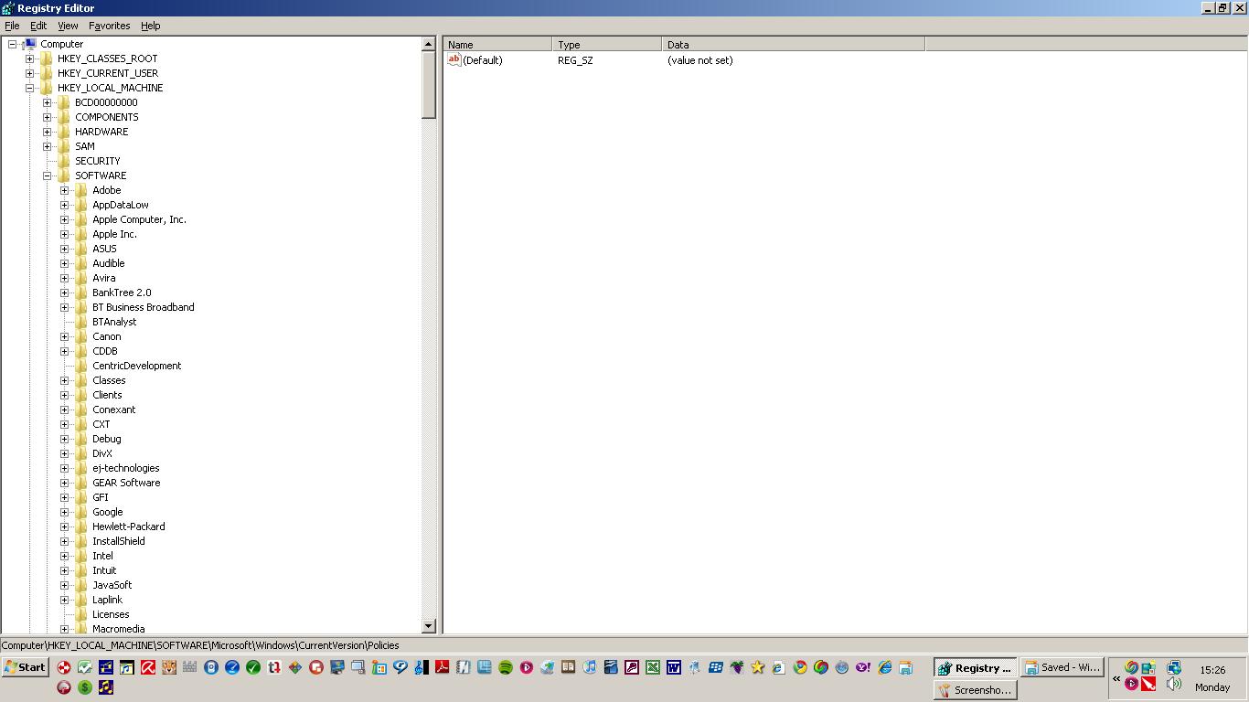Expand the Adobe key
The width and height of the screenshot is (1249, 702).
[x=65, y=190]
